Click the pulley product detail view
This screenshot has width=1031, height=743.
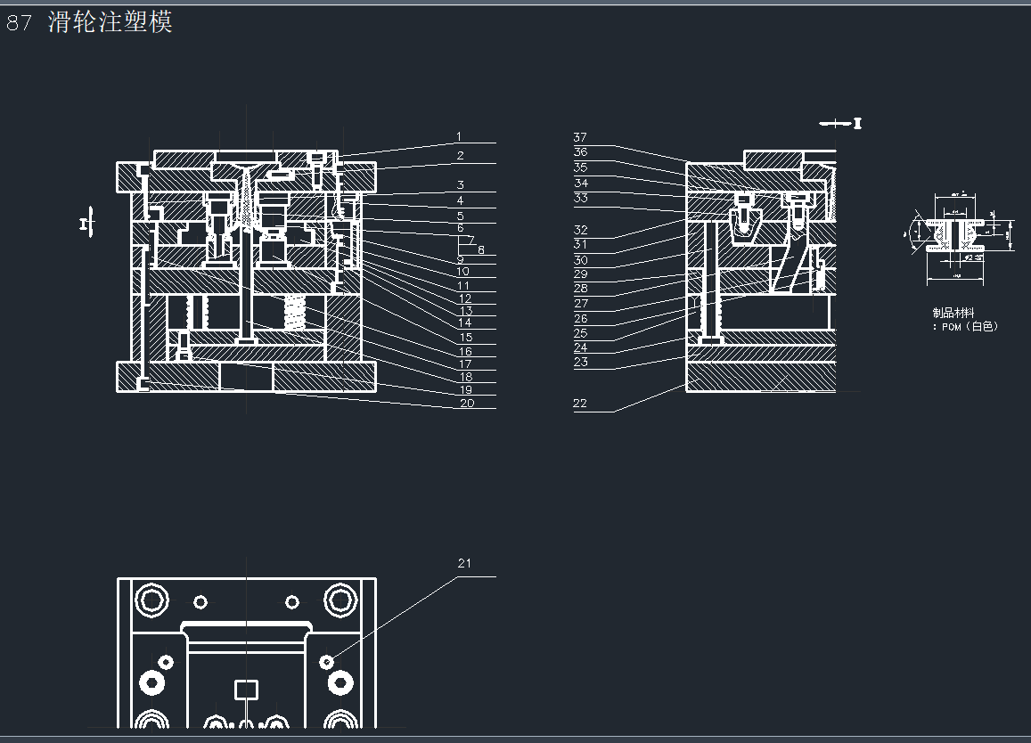[955, 233]
